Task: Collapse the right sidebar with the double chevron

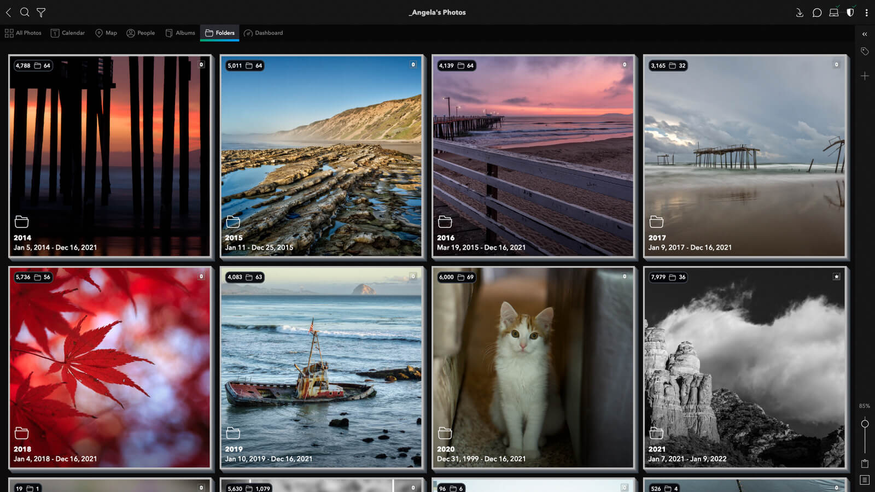Action: tap(865, 34)
